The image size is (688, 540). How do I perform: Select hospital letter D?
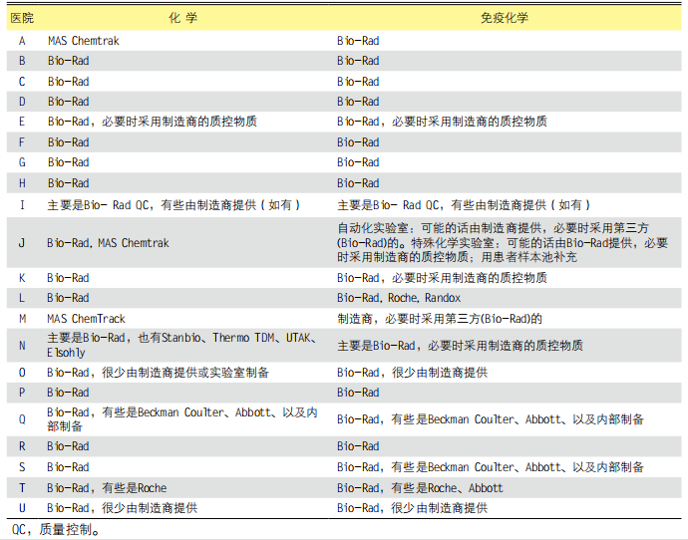pyautogui.click(x=22, y=102)
